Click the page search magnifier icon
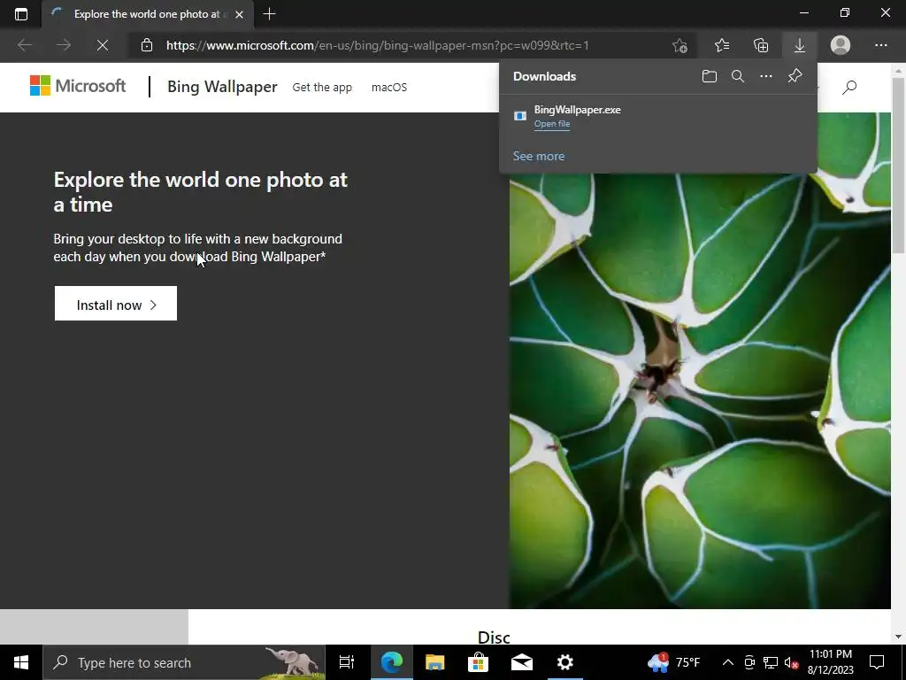Screen dimensions: 906x680 tap(849, 88)
